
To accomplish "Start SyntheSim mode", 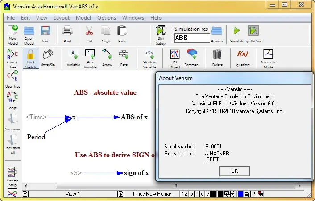I will pos(253,34).
